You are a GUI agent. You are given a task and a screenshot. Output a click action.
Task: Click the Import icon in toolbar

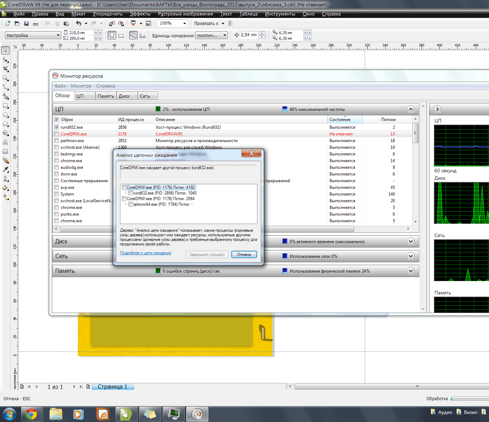coord(112,23)
